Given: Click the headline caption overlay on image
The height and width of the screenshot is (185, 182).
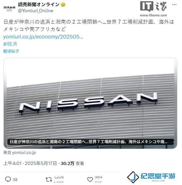Looking at the screenshot, I should click(90, 142).
